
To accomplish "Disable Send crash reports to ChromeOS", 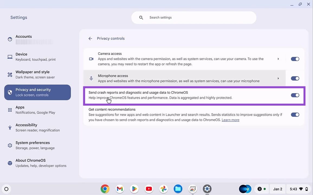I will click(295, 95).
